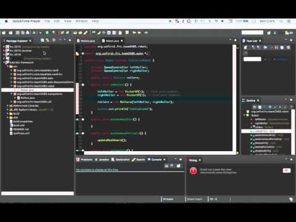Select README.md in Package Explorer

pyautogui.click(x=20, y=129)
